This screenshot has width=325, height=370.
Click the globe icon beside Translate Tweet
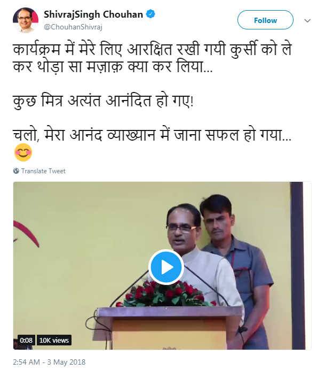click(x=16, y=171)
